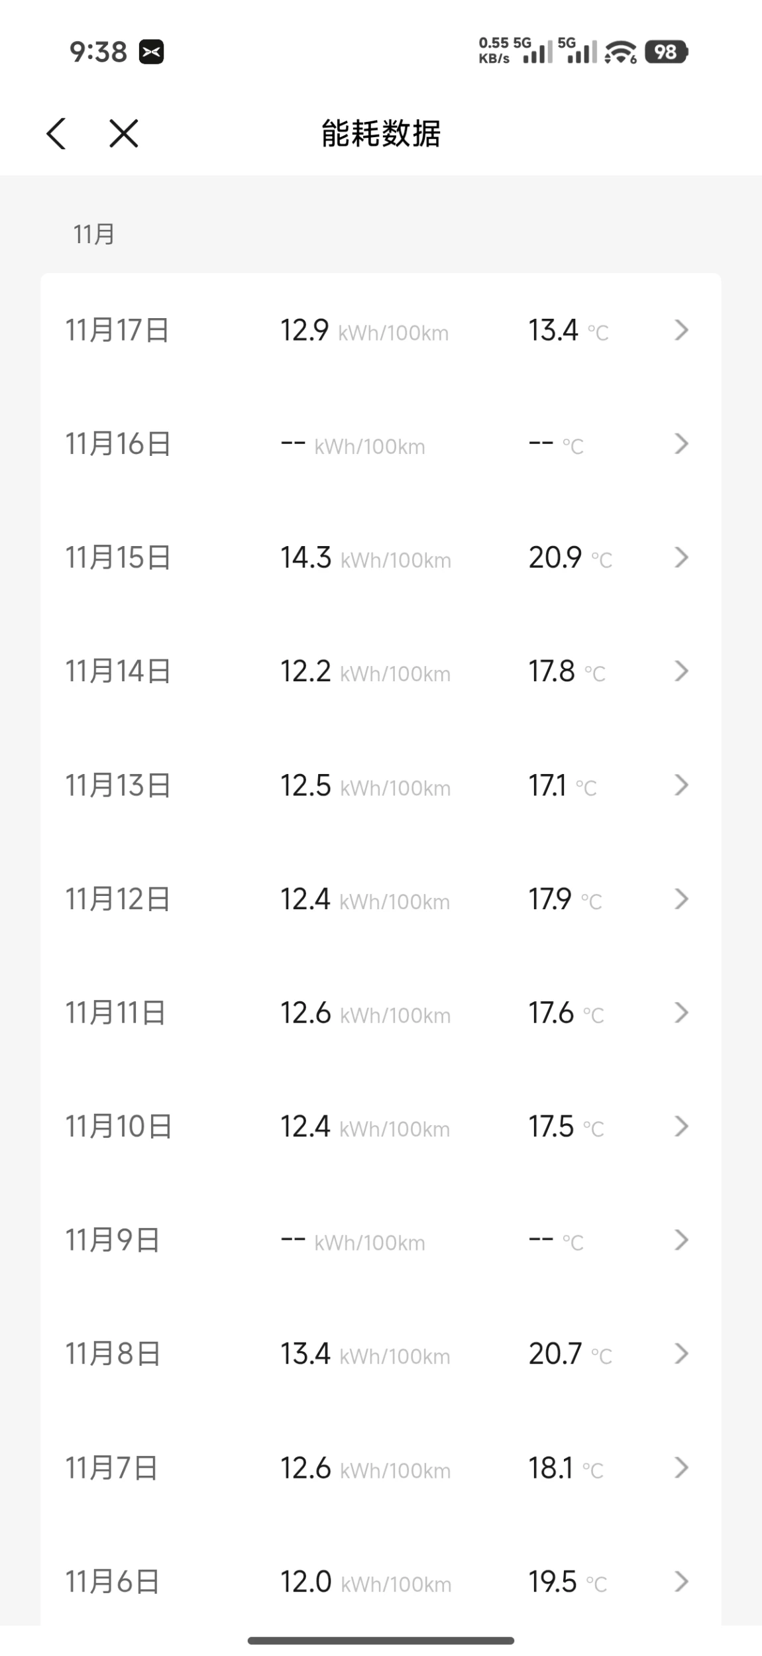This screenshot has width=762, height=1656.
Task: Tap the 能耗数据 page title
Action: (381, 133)
